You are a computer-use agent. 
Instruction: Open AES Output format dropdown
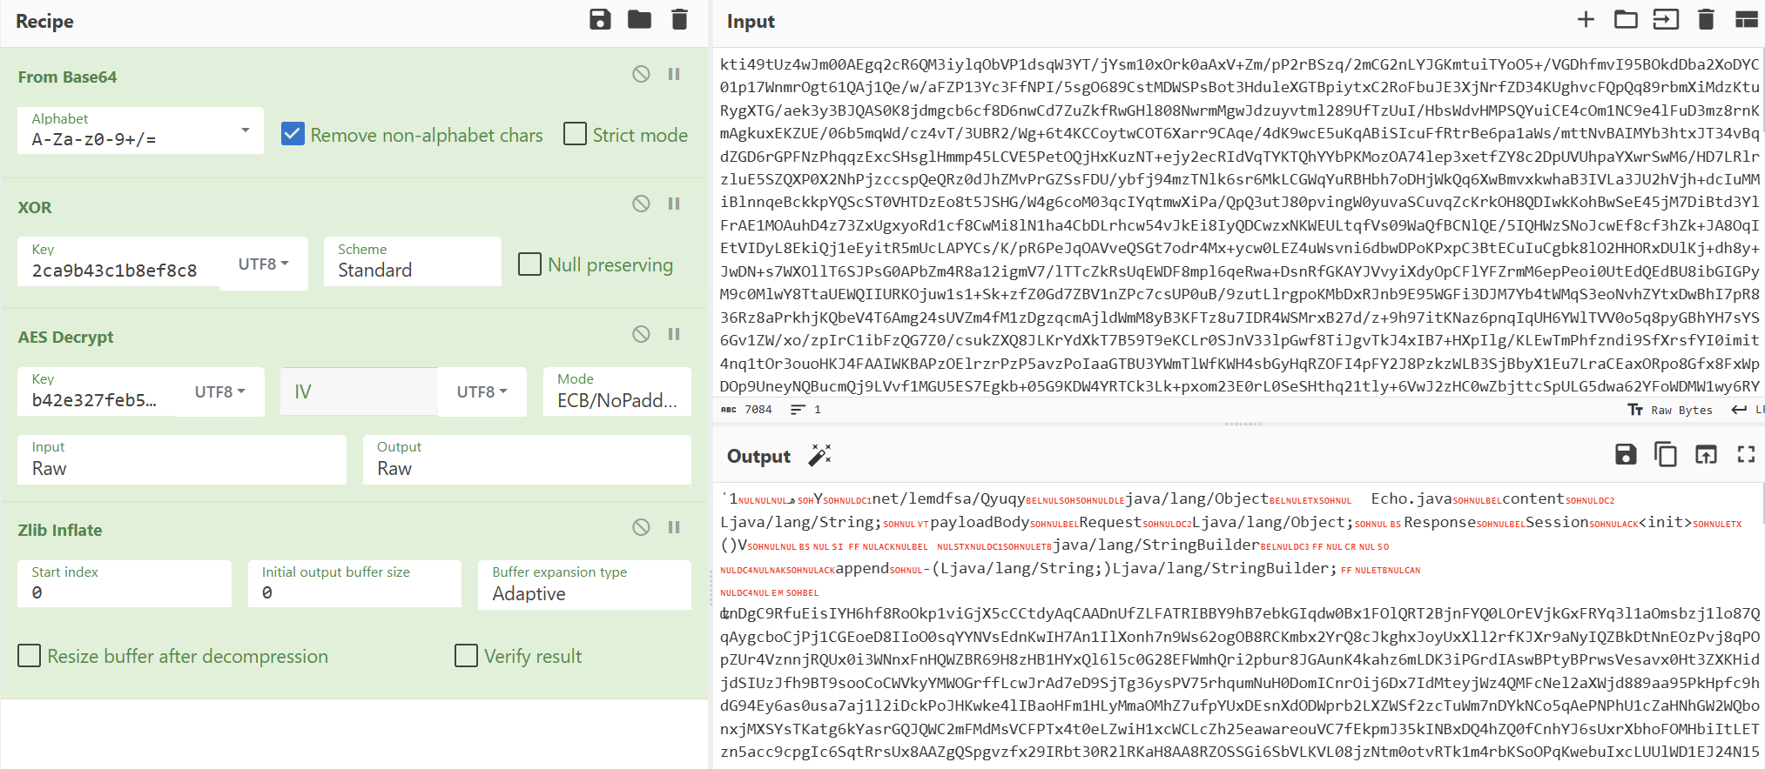pyautogui.click(x=527, y=459)
